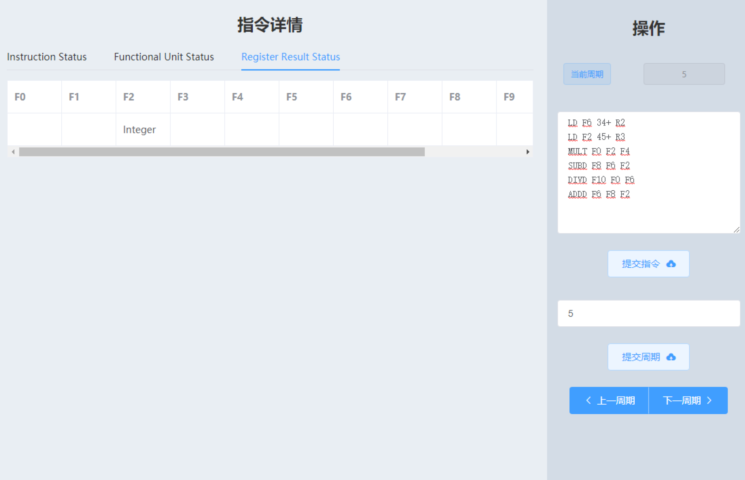Click the 当前周期 current cycle label
Image resolution: width=745 pixels, height=480 pixels.
pyautogui.click(x=587, y=74)
